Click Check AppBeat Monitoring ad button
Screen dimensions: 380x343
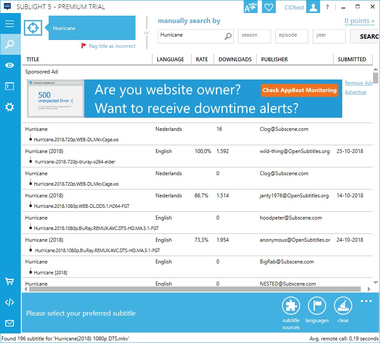point(300,90)
